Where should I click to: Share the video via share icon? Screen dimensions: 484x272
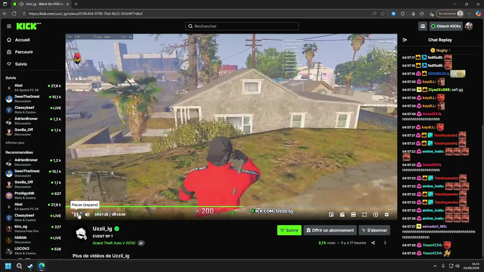[x=373, y=243]
